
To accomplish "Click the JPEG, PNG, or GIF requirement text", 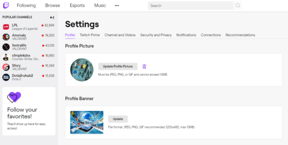I will [133, 74].
